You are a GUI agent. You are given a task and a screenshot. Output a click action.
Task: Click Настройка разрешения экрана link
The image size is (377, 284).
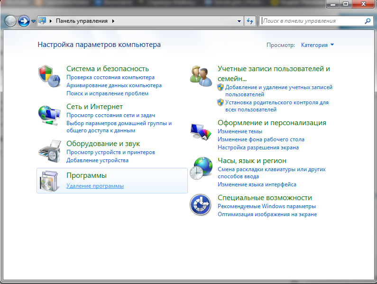(258, 147)
